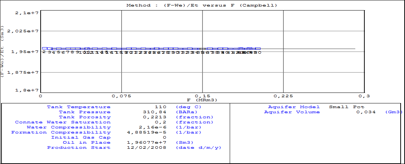Screen dimensions: 405x164
Task: Click the 'Water Compressibility' label
Action: (x=69, y=127)
